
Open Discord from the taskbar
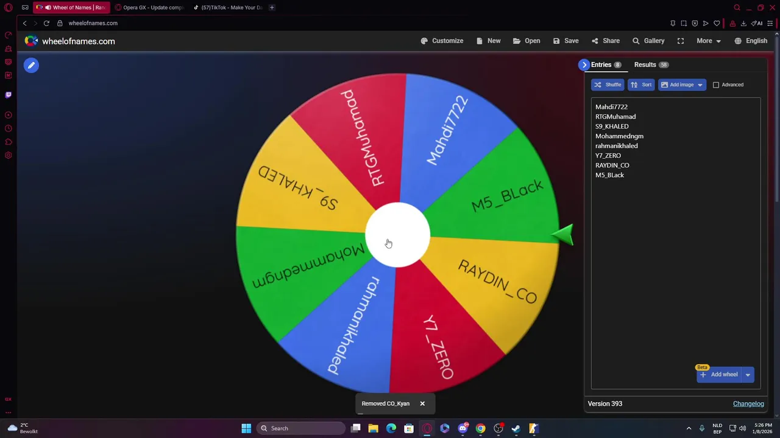tap(463, 428)
